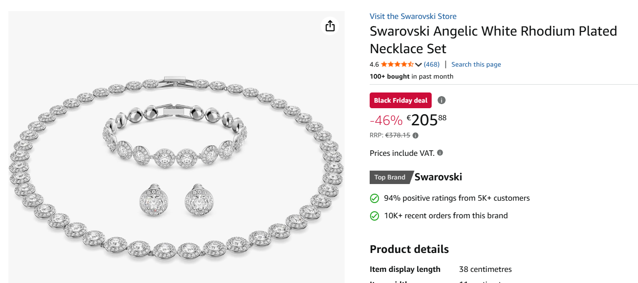
Task: Click the Search this page link
Action: [476, 64]
